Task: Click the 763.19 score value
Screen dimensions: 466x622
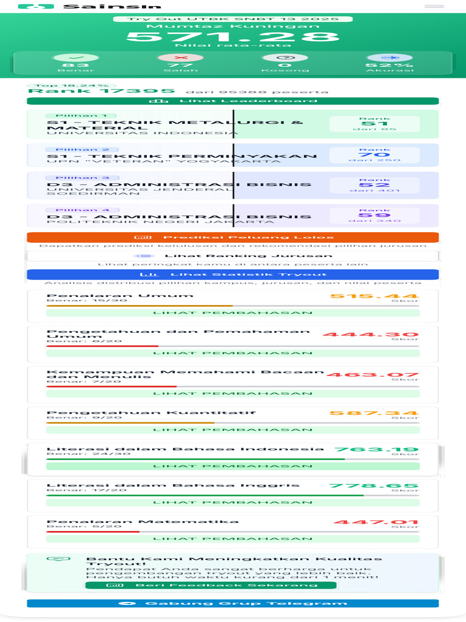Action: (x=376, y=449)
